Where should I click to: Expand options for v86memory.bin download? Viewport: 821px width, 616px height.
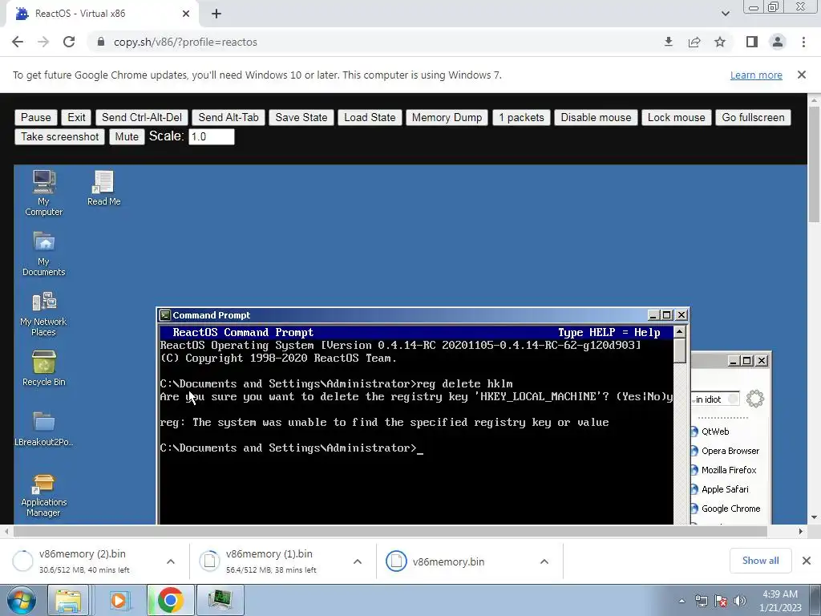(x=544, y=561)
